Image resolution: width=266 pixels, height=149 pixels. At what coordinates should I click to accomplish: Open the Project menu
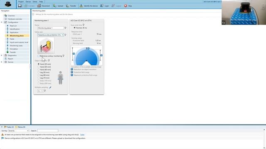click(21, 2)
